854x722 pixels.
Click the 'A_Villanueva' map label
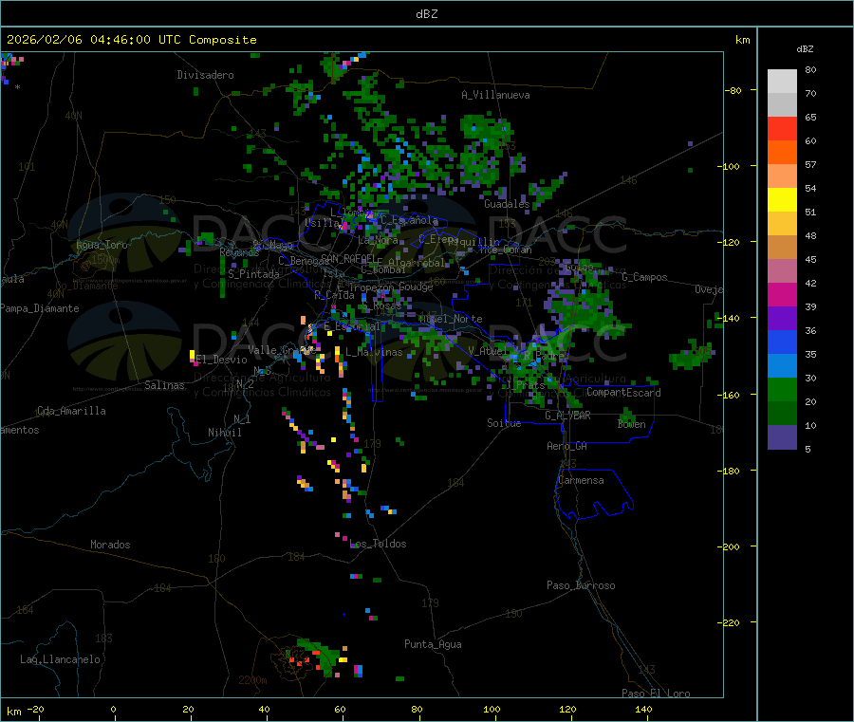tap(495, 95)
